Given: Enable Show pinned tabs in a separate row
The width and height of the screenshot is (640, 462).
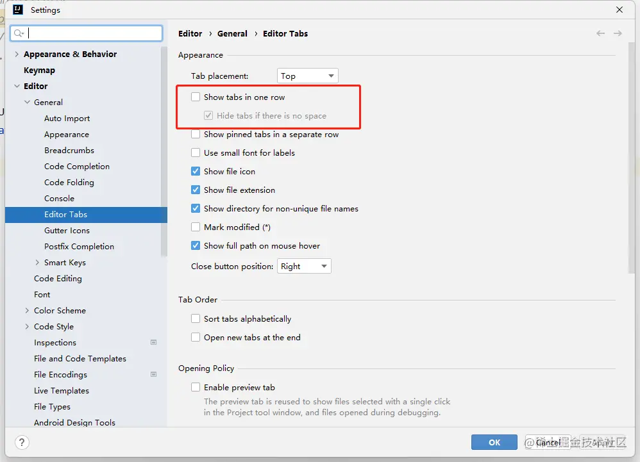Looking at the screenshot, I should (x=196, y=134).
